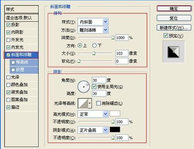This screenshot has height=149, width=194.
Task: Click the 大小 size slider handle
Action: 94,53
